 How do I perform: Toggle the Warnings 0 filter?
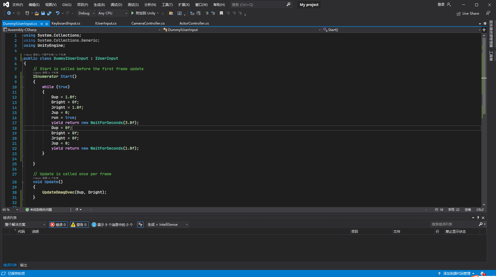79,225
